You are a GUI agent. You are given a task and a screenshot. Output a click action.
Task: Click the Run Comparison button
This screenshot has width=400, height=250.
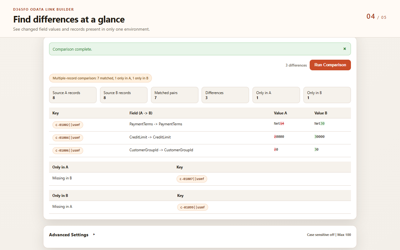[330, 65]
